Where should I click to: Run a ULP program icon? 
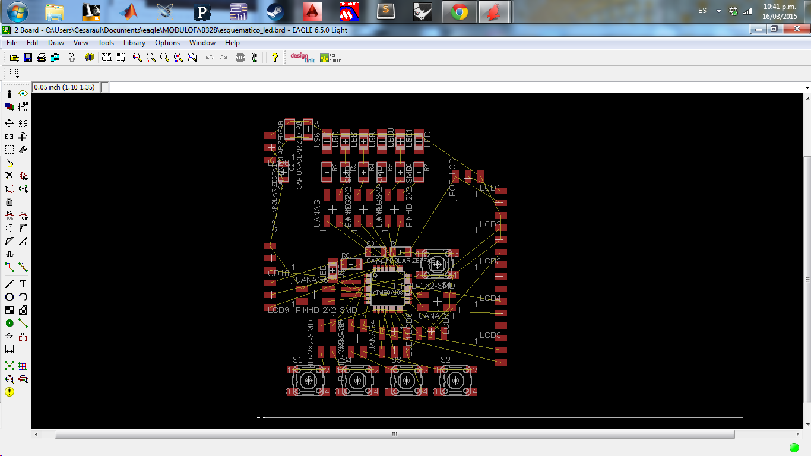(x=120, y=58)
